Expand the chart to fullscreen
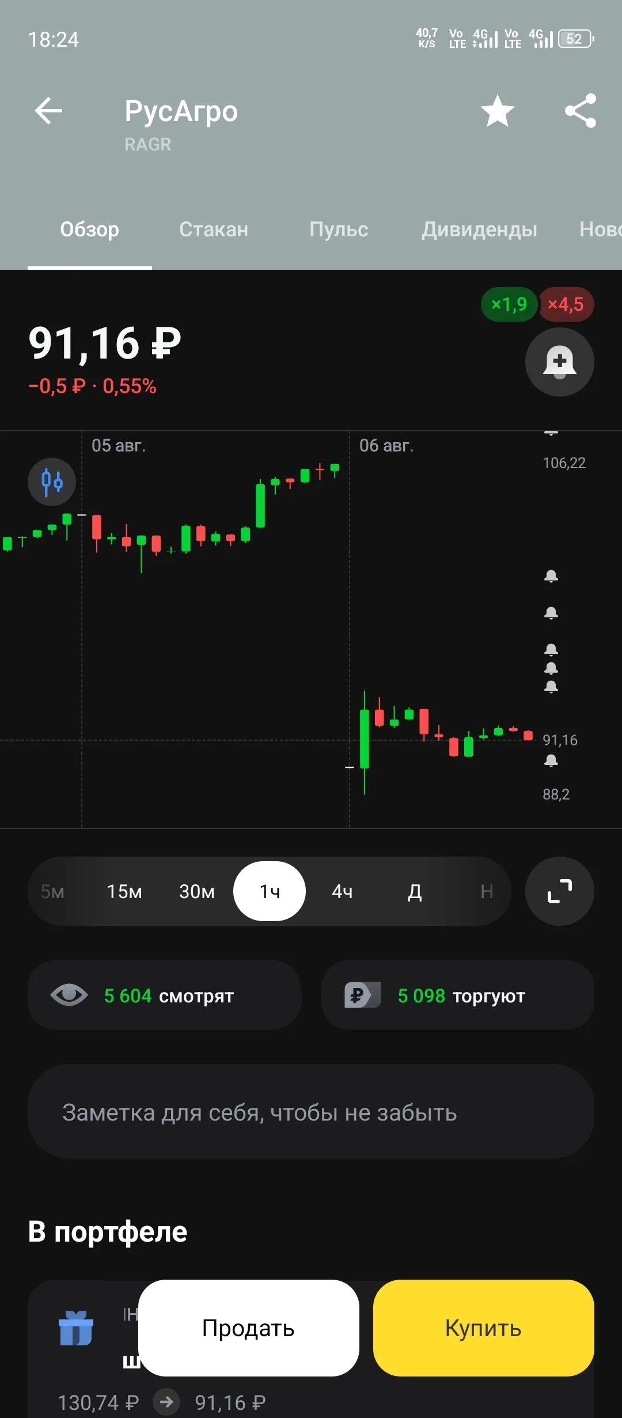This screenshot has width=622, height=1418. click(x=560, y=891)
